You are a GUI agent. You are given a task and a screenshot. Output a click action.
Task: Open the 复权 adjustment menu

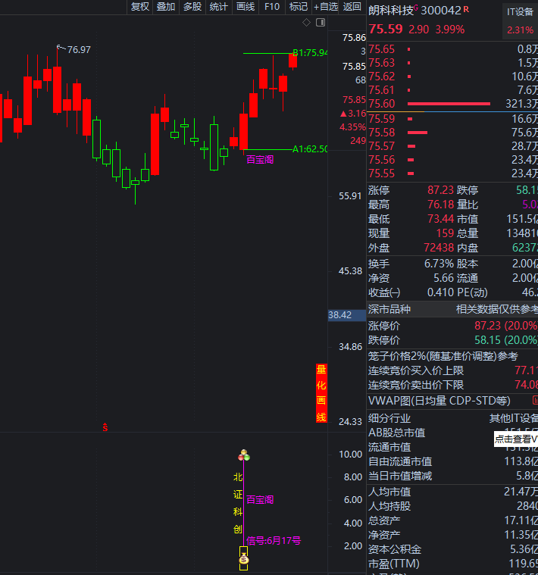click(x=140, y=7)
